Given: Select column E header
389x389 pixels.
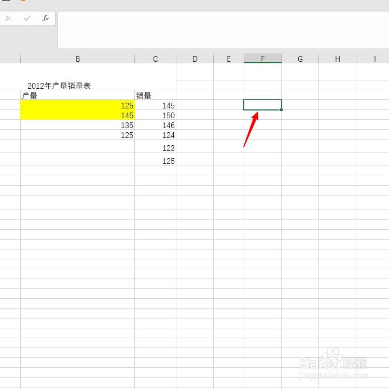Looking at the screenshot, I should coord(229,59).
